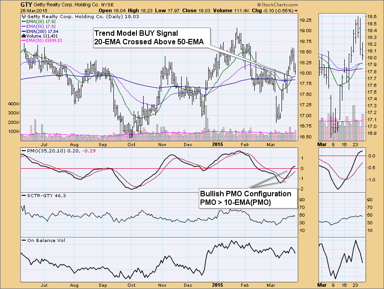Click the GTY ticker symbol in header
384x289 pixels.
(26, 5)
